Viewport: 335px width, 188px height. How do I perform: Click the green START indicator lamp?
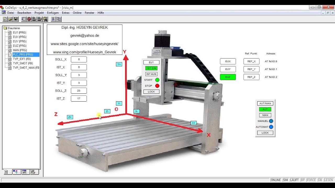click(157, 80)
